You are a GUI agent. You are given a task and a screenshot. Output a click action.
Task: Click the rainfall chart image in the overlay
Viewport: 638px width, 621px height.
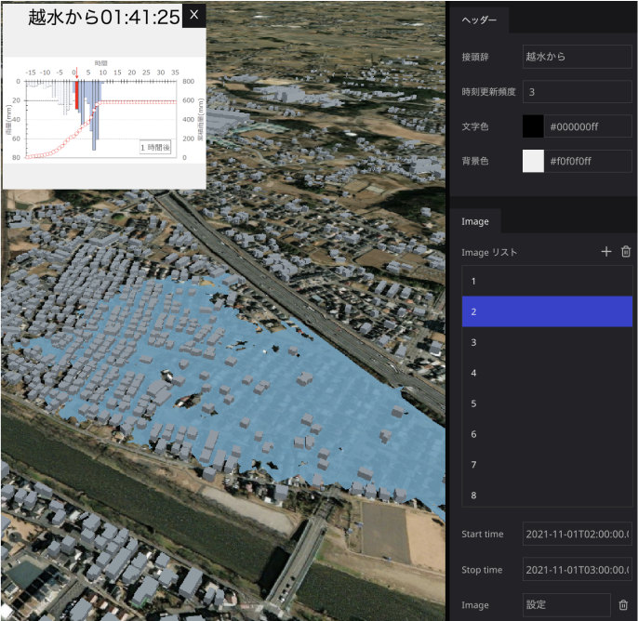point(104,111)
